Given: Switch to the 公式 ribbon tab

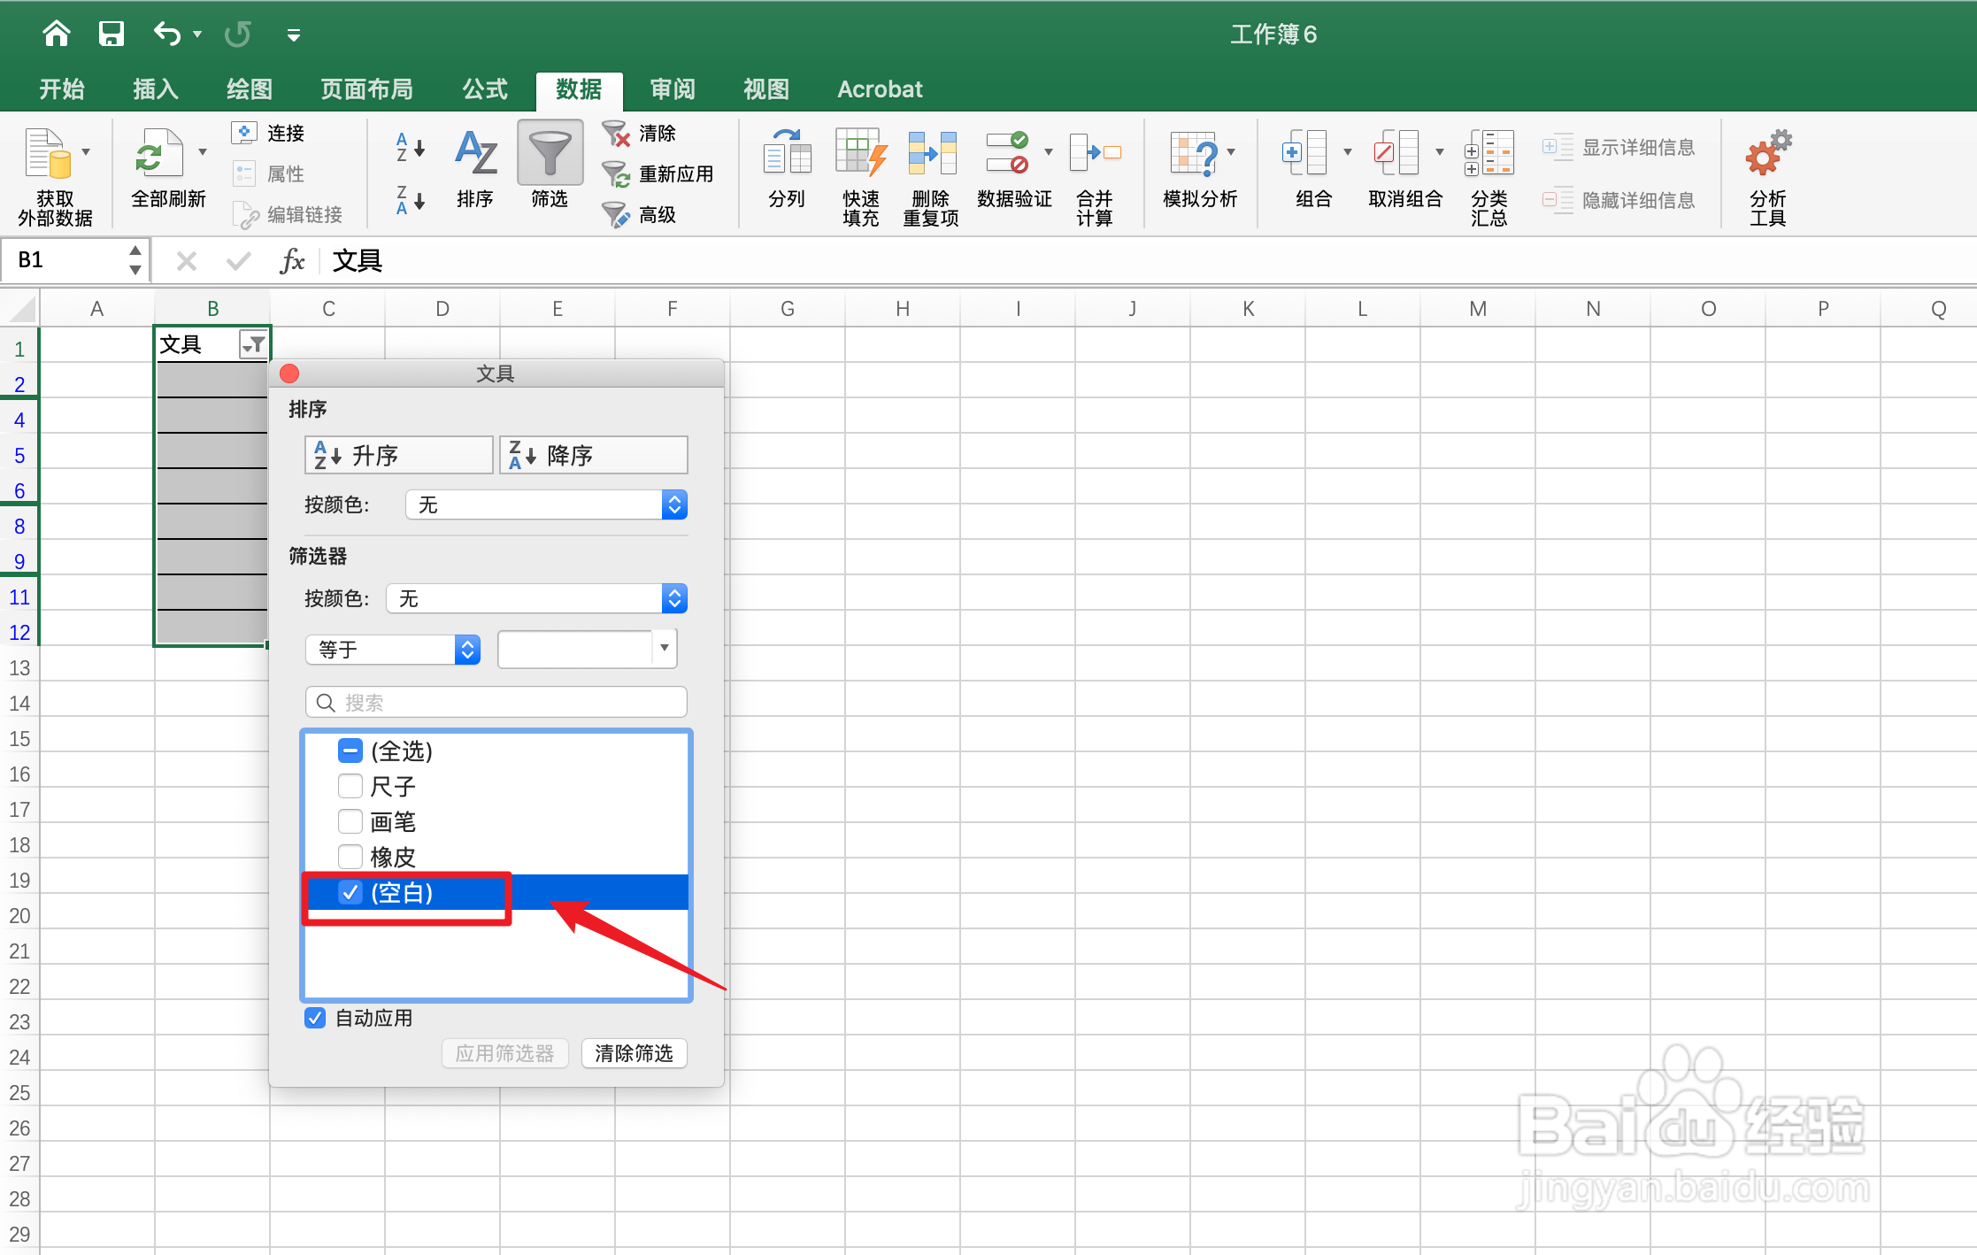Looking at the screenshot, I should 484,89.
